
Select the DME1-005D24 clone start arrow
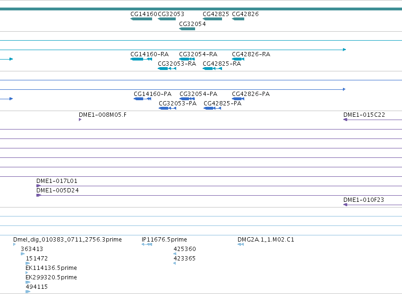coord(38,195)
